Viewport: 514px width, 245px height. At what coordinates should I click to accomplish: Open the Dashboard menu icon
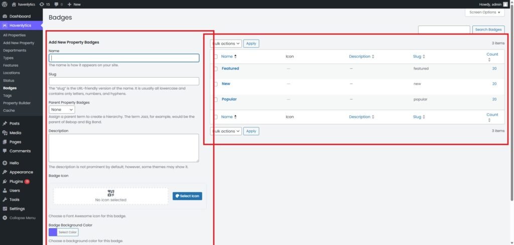pos(5,17)
